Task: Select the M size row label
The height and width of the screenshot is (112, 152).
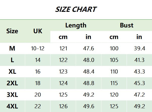Action: point(12,49)
